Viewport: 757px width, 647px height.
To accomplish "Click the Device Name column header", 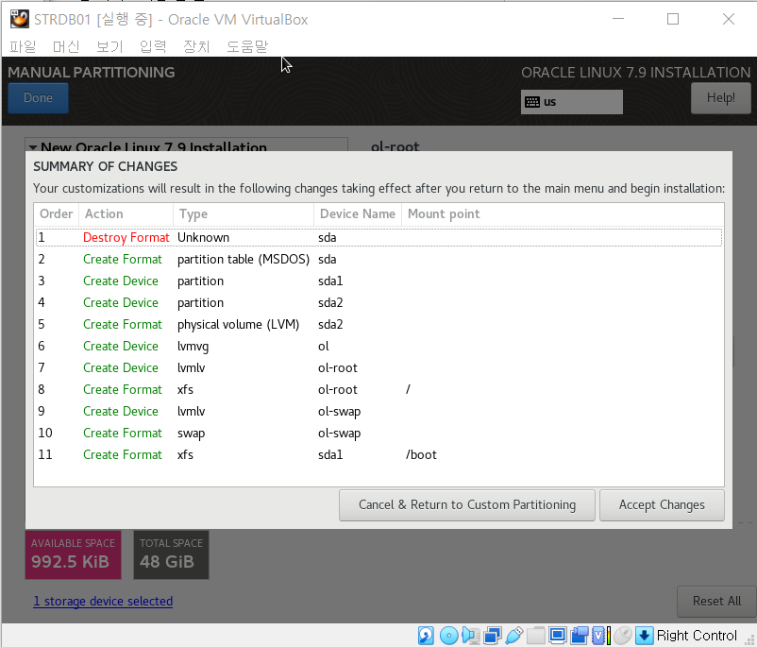I will pos(358,214).
